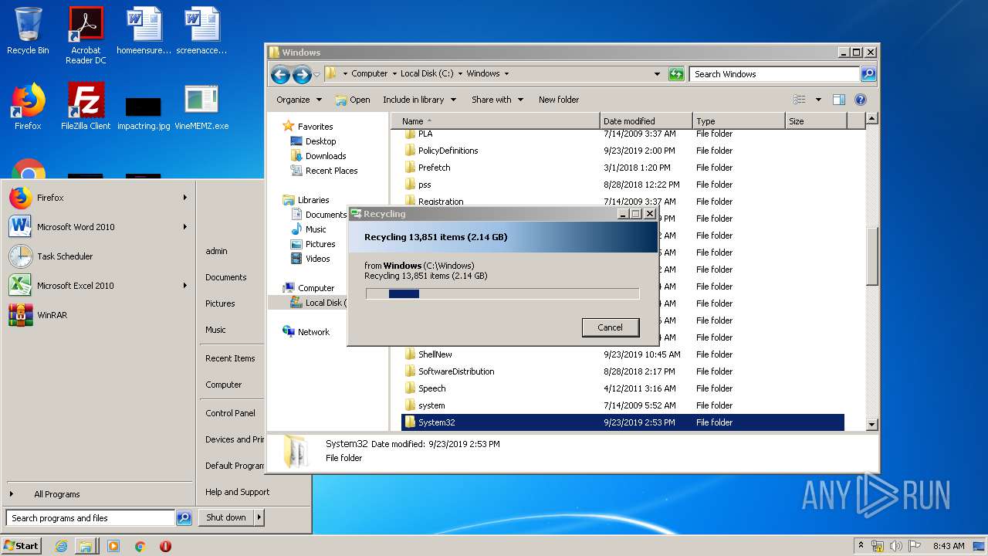
Task: Click the Explorer vertical scrollbar thumb
Action: pyautogui.click(x=871, y=255)
